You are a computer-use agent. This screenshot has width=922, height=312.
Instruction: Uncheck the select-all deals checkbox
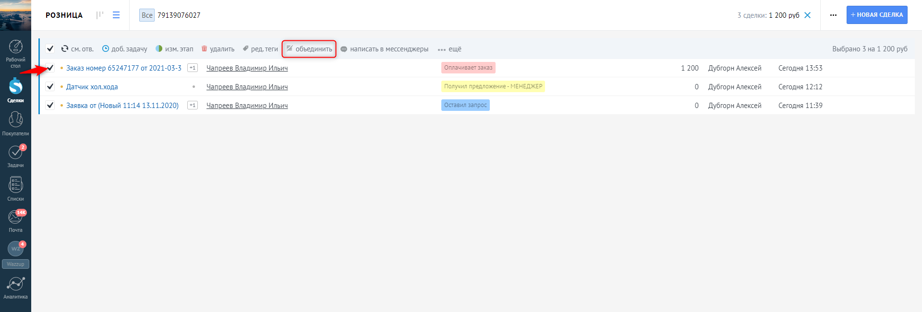click(50, 48)
